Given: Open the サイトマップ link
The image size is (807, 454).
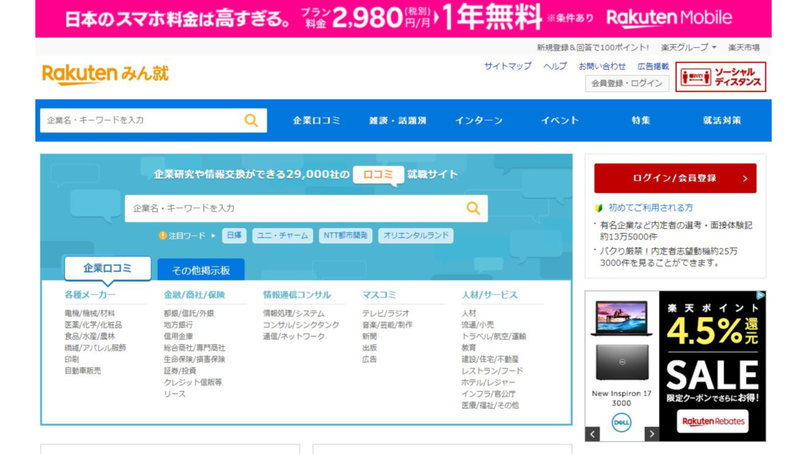Looking at the screenshot, I should click(x=507, y=66).
